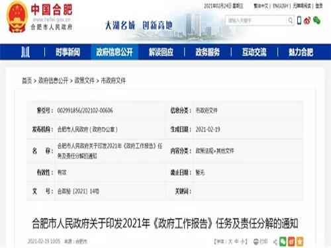Open the 时事新闻 navigation tab
The width and height of the screenshot is (331, 248).
[68, 52]
